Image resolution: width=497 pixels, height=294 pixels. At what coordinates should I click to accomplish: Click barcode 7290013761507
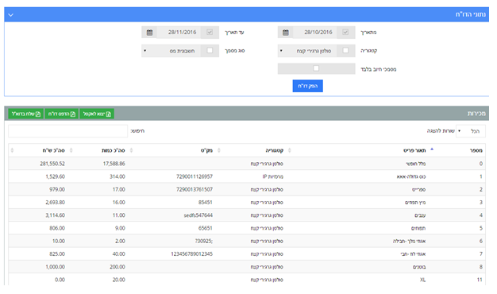click(195, 190)
